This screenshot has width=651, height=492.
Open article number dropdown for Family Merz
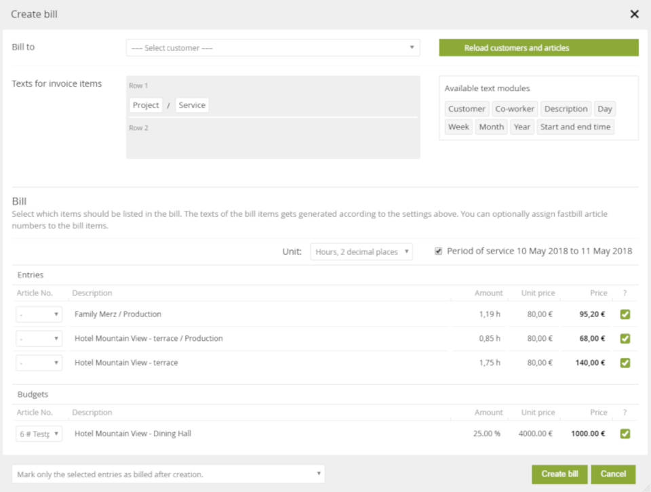(39, 314)
